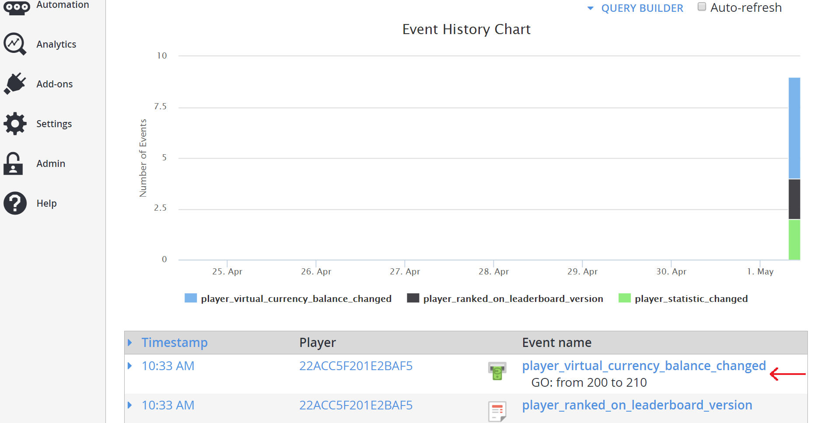Click the virtual currency event icon

pyautogui.click(x=496, y=371)
